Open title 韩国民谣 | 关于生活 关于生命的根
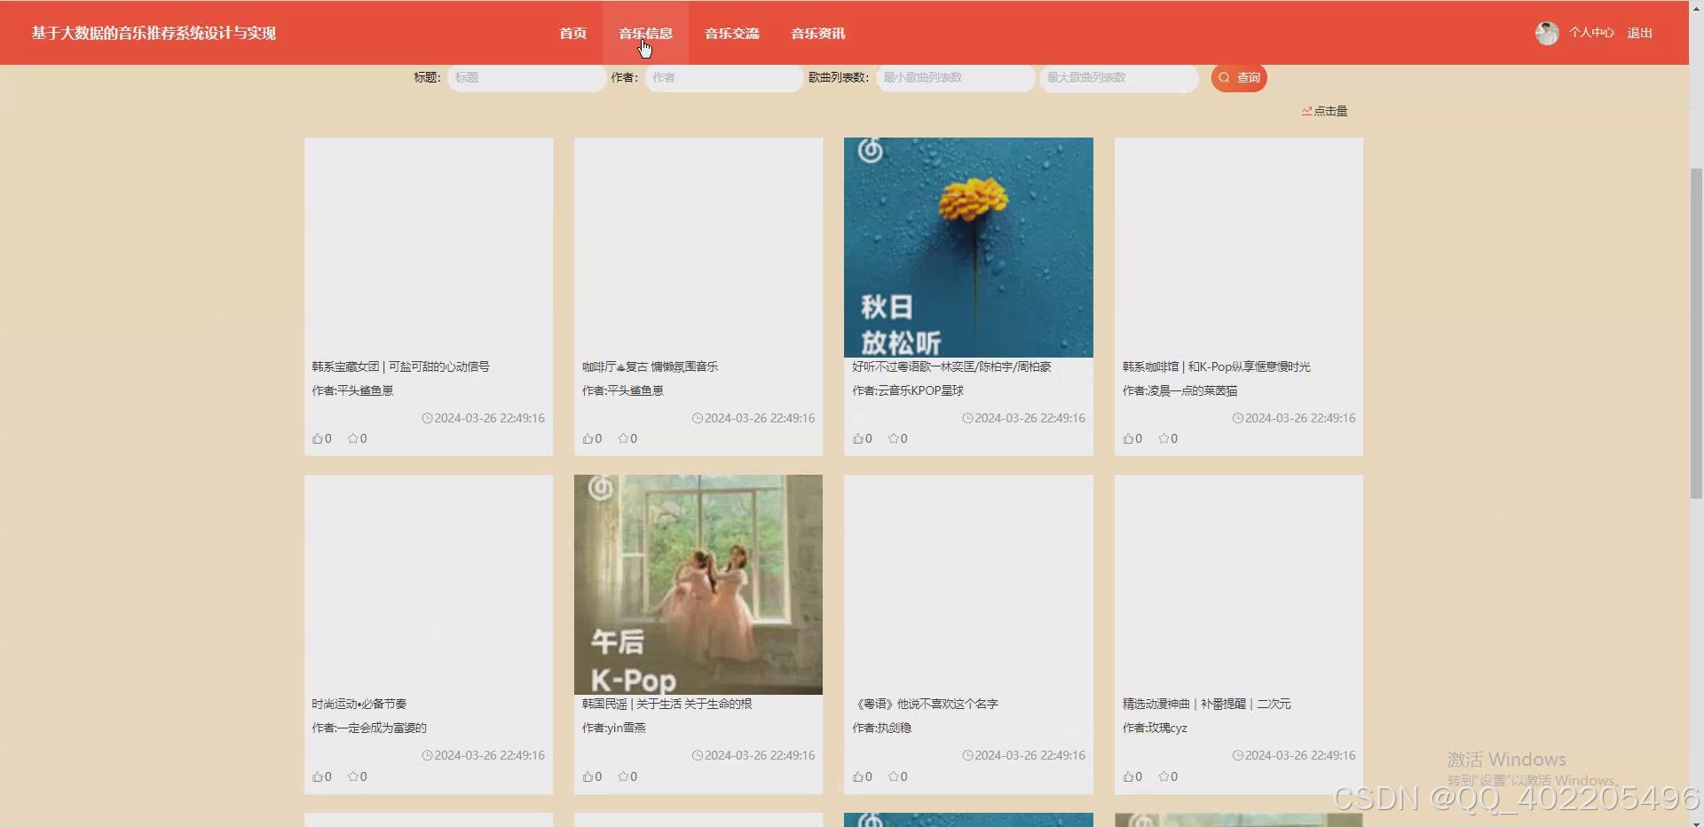The height and width of the screenshot is (827, 1704). [x=667, y=704]
